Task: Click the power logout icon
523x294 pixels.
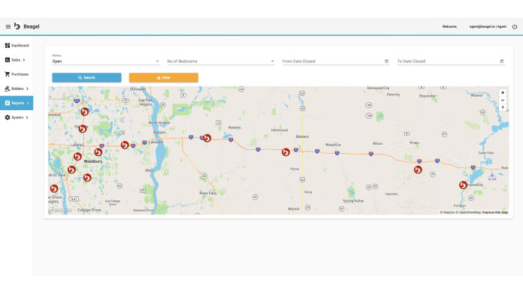Action: (515, 27)
